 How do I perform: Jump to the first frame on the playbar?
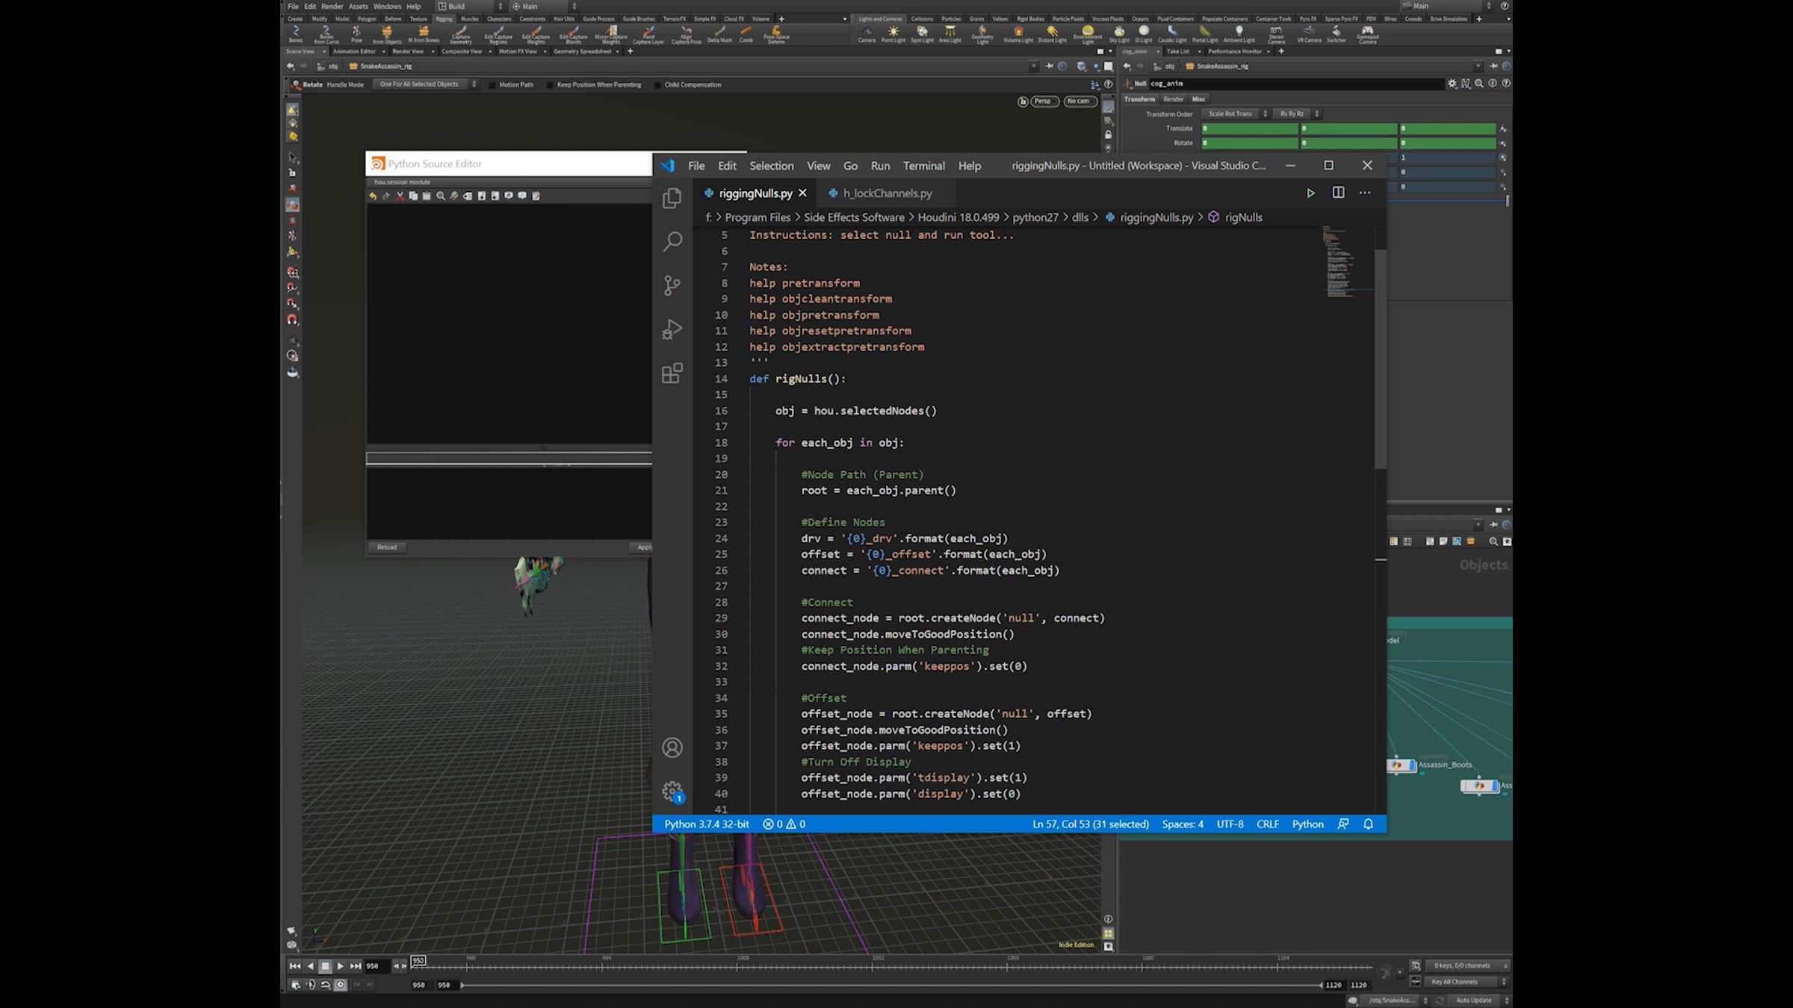click(295, 966)
